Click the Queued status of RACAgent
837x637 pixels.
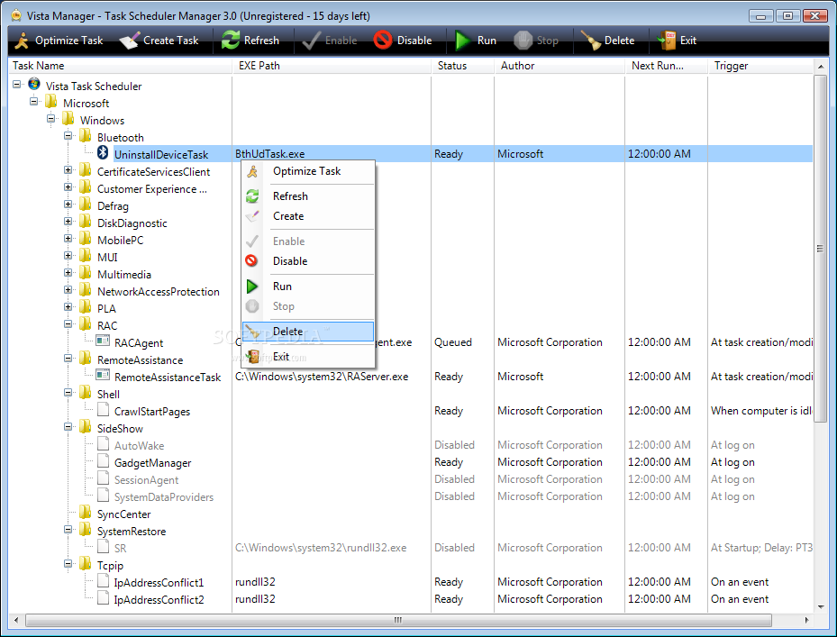point(453,342)
